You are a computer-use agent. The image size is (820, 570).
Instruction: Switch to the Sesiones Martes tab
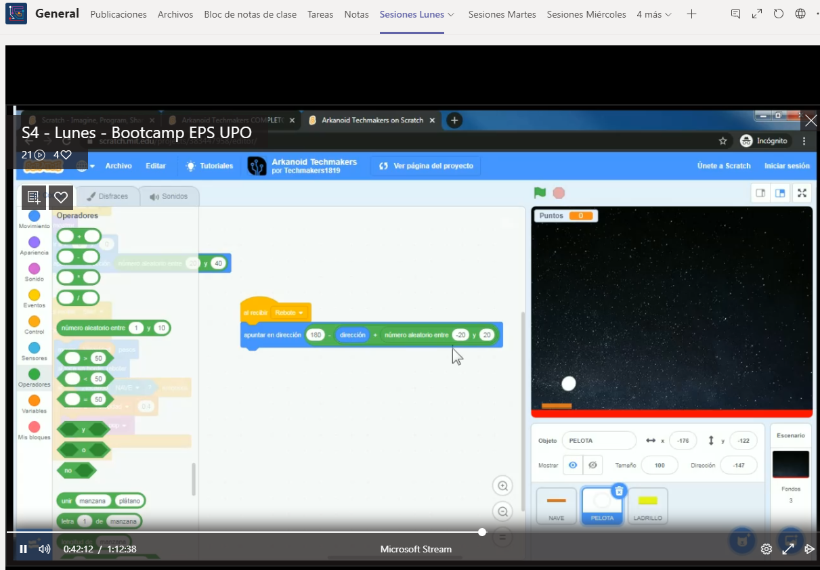coord(502,14)
